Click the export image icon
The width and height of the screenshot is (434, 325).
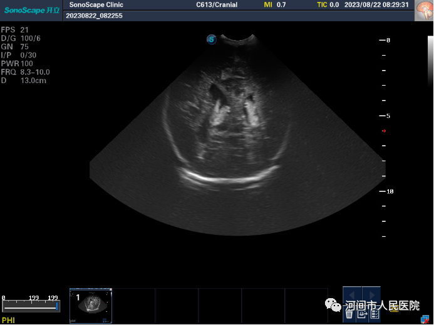362,314
